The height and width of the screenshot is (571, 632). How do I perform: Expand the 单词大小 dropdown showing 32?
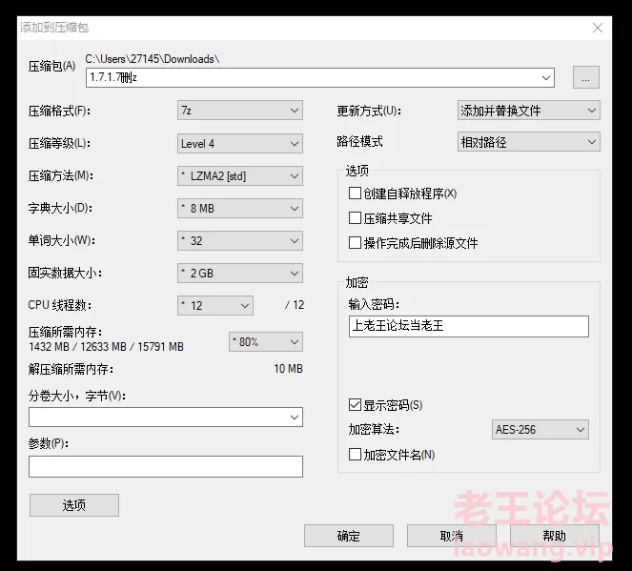240,241
